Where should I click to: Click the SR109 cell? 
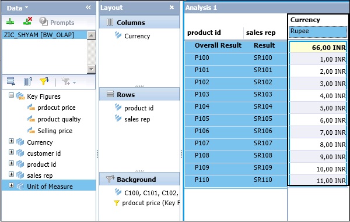(x=262, y=167)
